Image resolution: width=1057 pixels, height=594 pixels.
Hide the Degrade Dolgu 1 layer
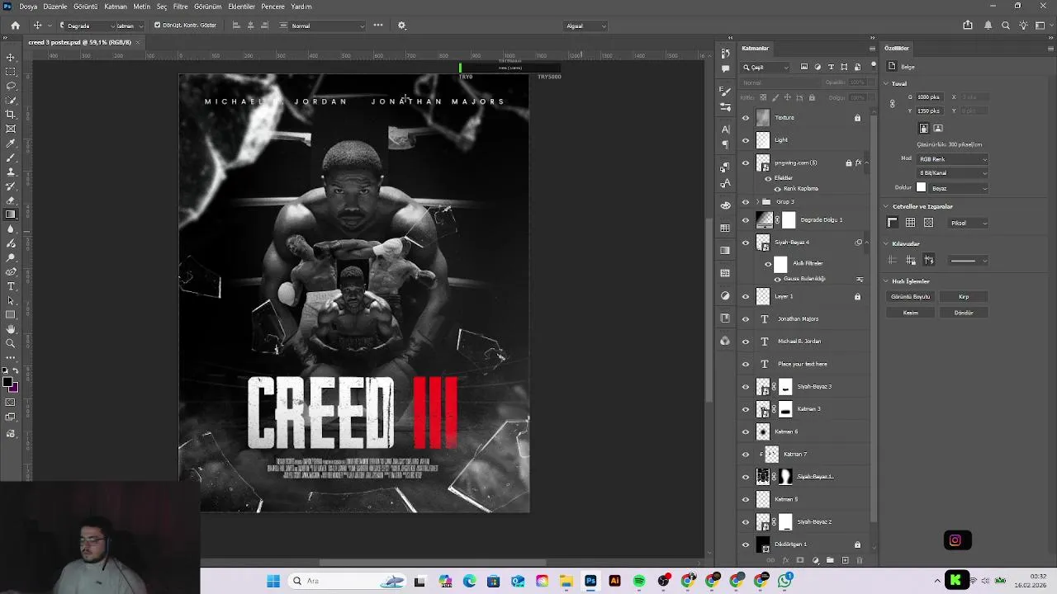pos(746,220)
